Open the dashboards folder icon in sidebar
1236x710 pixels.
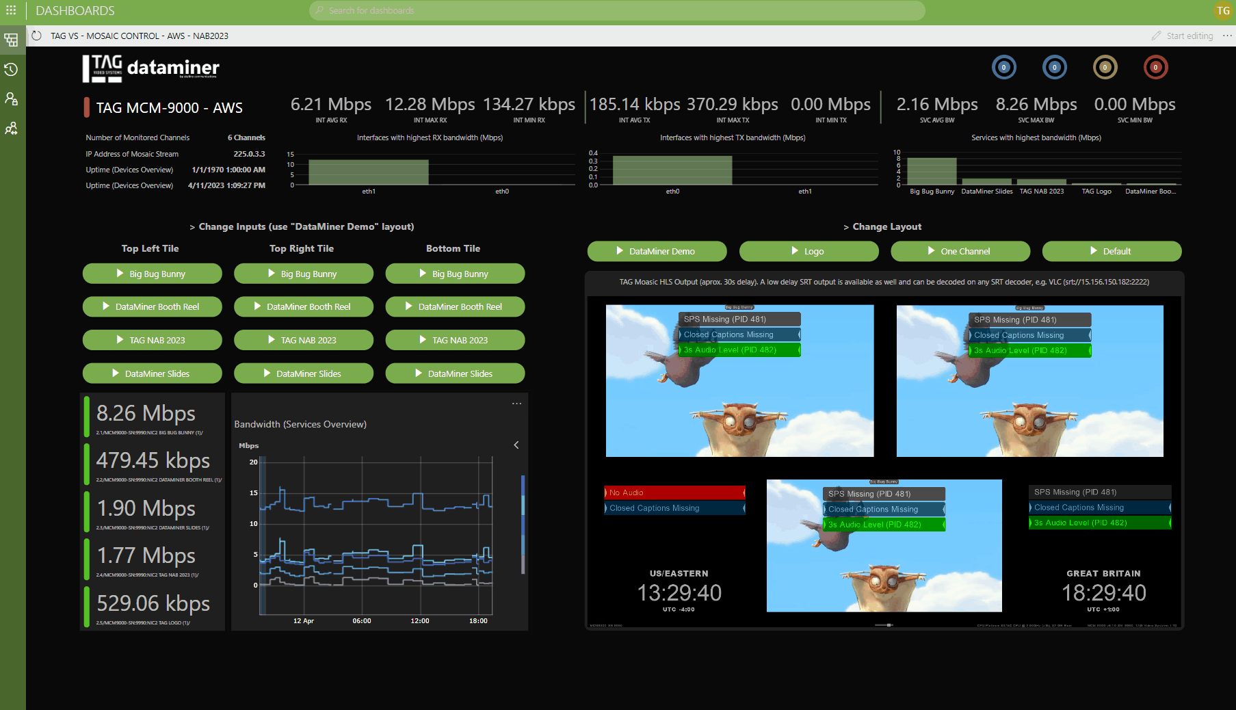coord(11,40)
